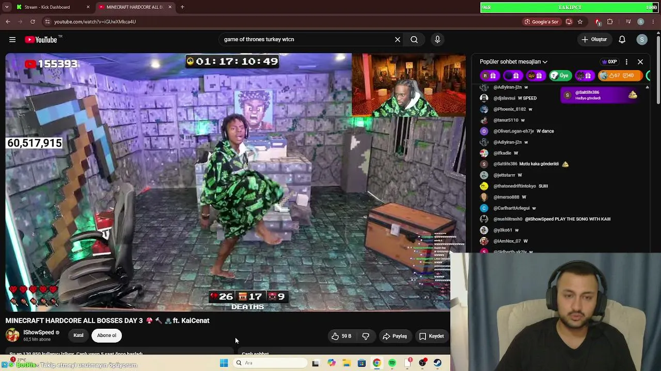Open Chrome three-dot menu
This screenshot has width=661, height=371.
[x=653, y=22]
